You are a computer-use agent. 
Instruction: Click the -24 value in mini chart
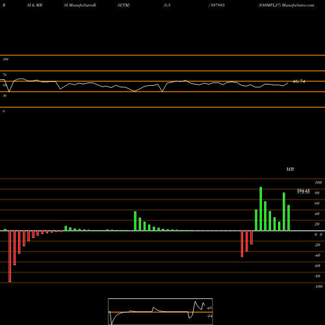coord(209,316)
